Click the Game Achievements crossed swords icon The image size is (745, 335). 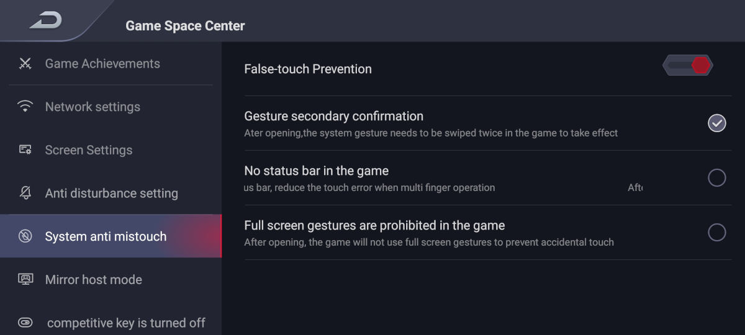click(x=25, y=63)
